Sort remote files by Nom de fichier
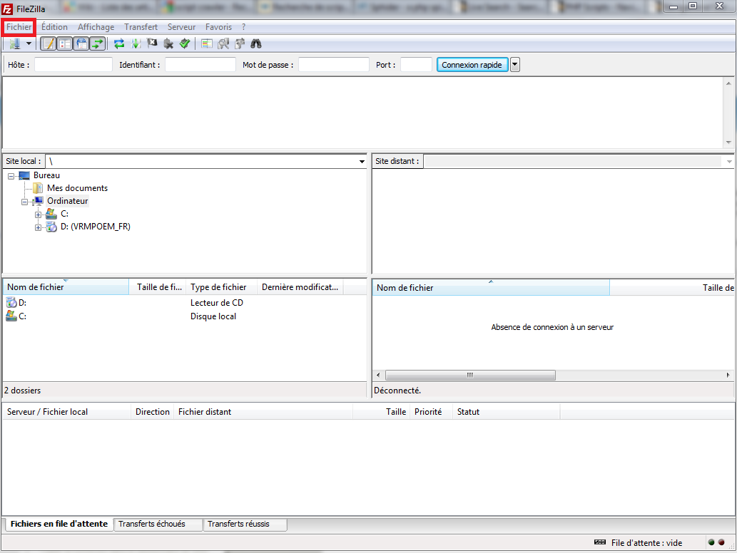This screenshot has width=737, height=553. point(491,288)
